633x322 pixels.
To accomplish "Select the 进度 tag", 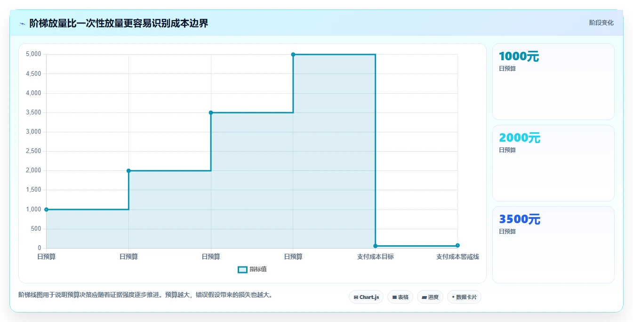I will click(430, 297).
